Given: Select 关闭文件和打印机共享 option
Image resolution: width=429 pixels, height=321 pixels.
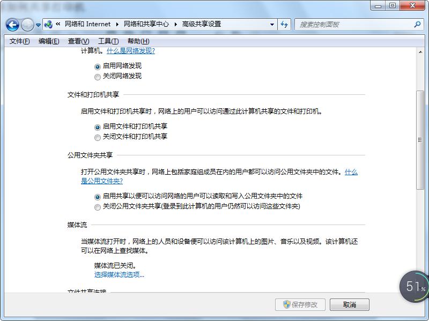Looking at the screenshot, I should tap(97, 137).
